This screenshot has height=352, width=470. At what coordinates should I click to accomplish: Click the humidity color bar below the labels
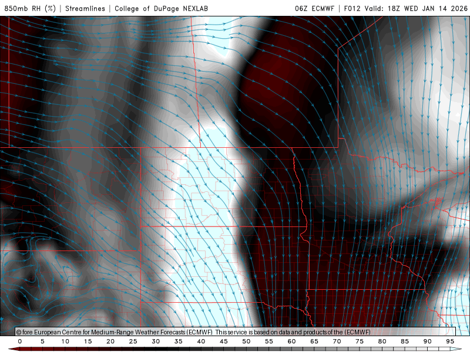[x=235, y=349]
